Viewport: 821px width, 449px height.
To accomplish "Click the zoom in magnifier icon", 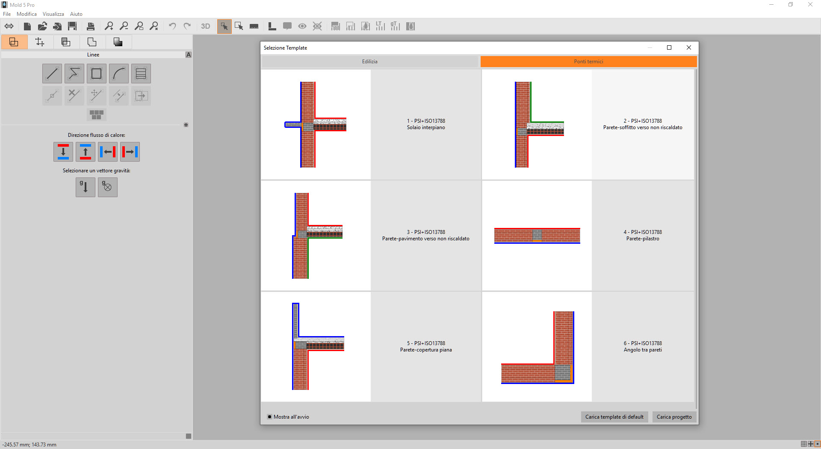I will pos(109,27).
